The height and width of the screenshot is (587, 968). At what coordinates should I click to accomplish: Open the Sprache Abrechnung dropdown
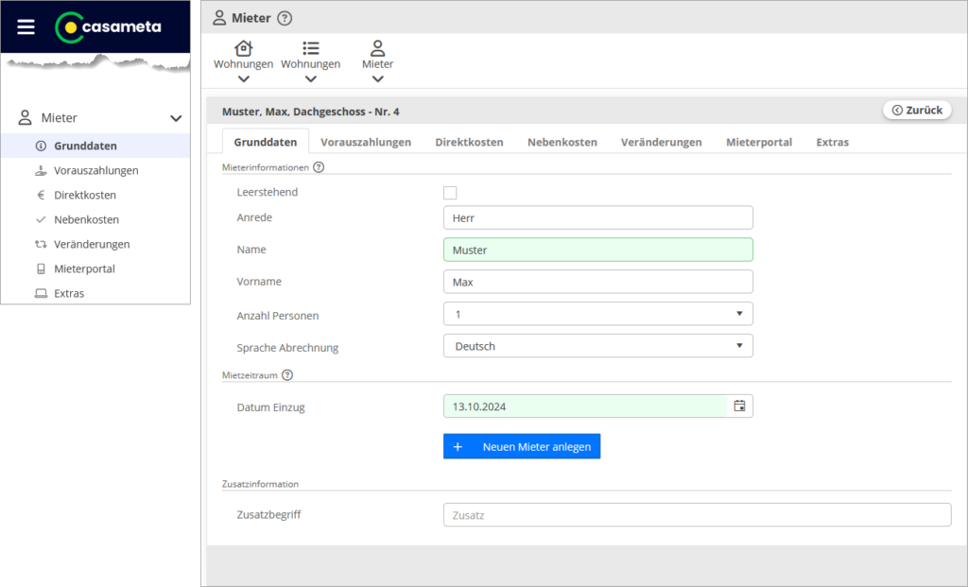(597, 346)
